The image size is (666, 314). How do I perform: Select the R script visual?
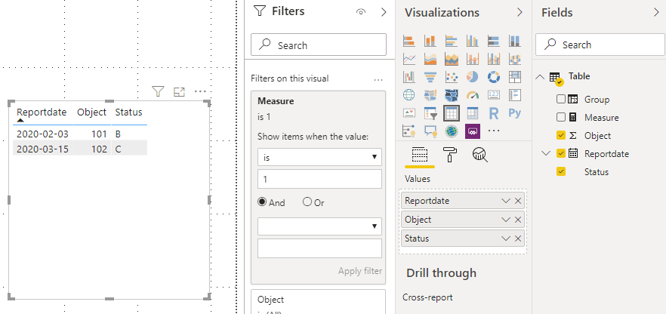(494, 113)
